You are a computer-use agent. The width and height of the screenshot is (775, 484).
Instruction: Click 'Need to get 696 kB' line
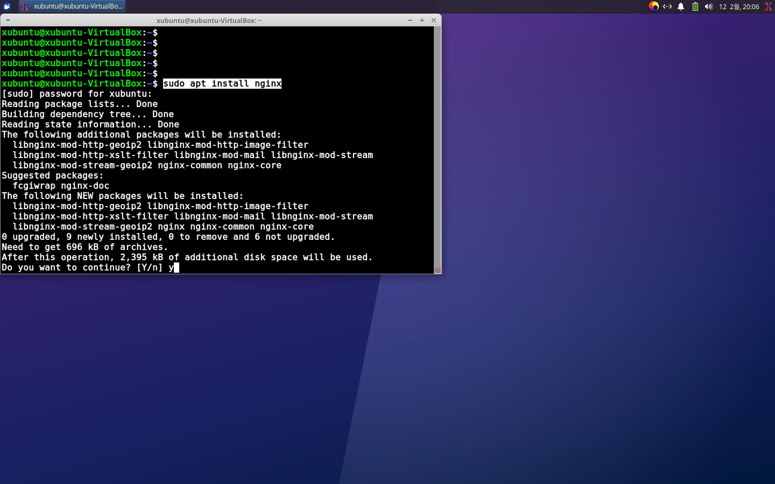pos(85,247)
